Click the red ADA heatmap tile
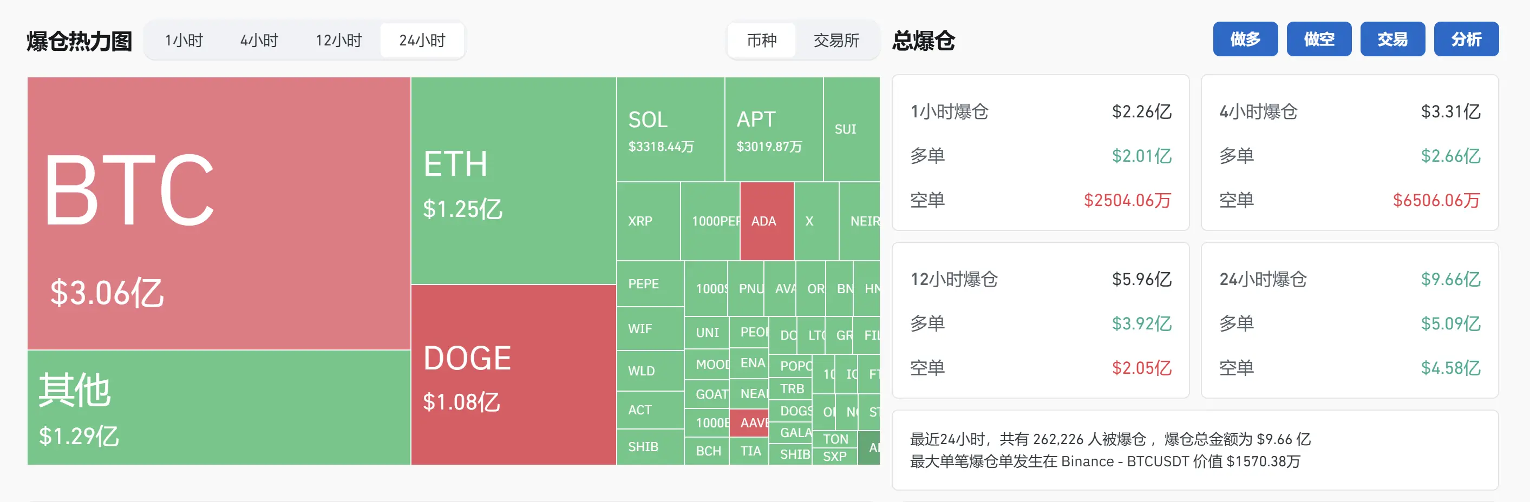1530x502 pixels. click(x=766, y=221)
